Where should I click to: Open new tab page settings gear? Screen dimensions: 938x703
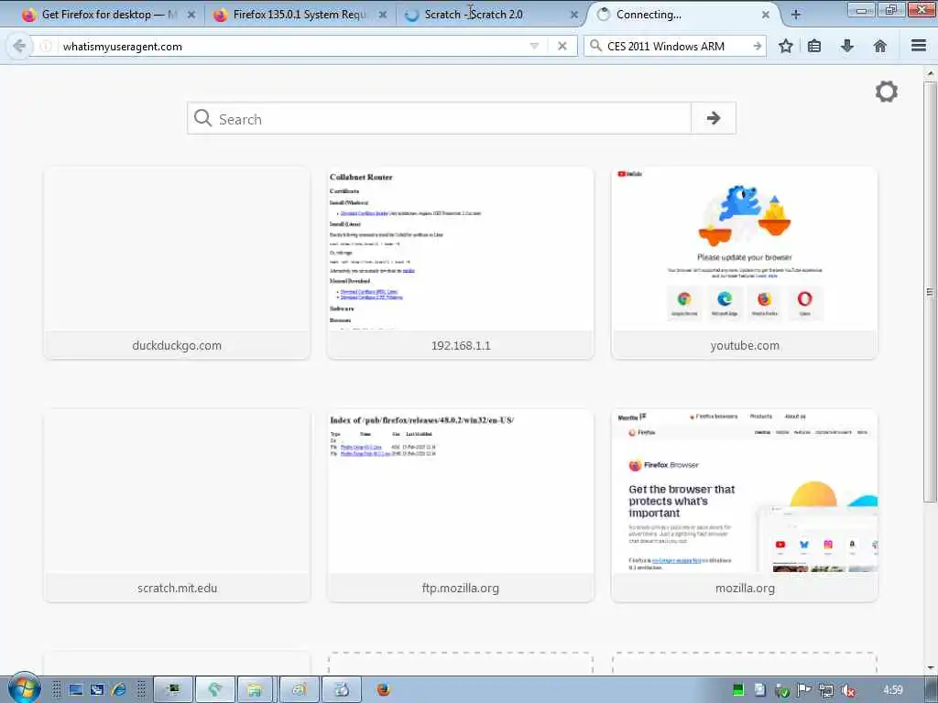coord(886,92)
